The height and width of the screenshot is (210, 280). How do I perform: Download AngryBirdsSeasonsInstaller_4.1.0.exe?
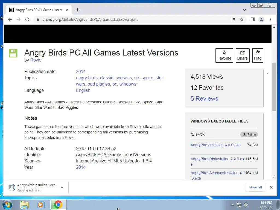click(x=217, y=176)
